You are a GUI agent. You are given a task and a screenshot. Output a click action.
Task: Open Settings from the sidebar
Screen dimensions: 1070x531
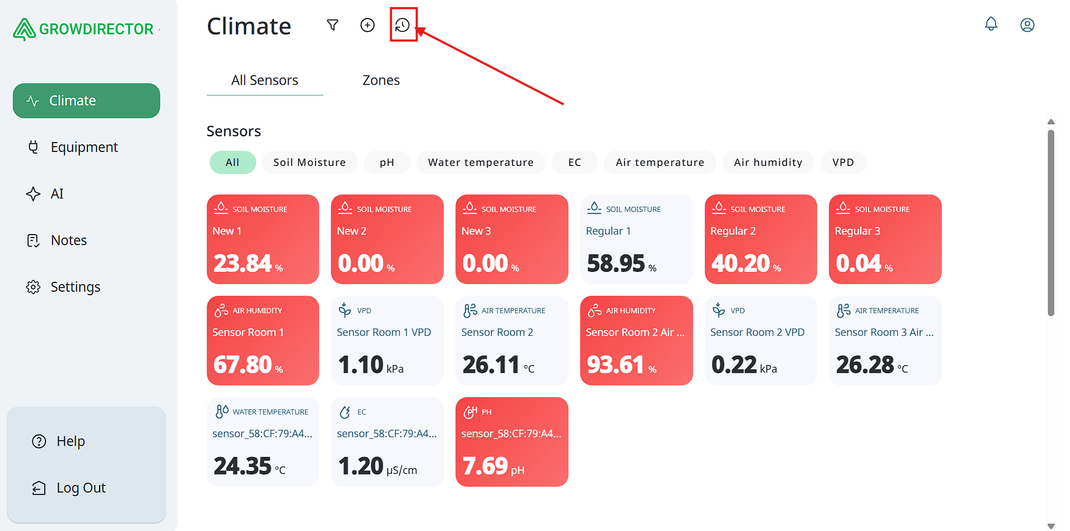coord(75,287)
